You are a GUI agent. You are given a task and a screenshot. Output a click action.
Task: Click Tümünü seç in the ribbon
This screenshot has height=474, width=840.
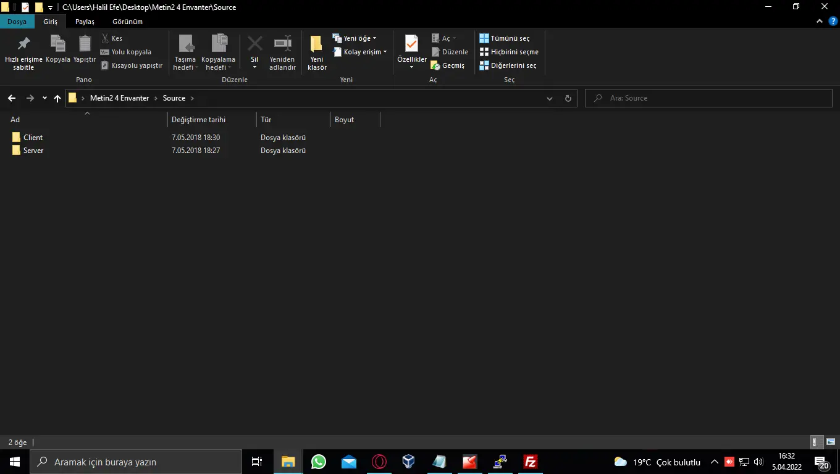coord(505,38)
